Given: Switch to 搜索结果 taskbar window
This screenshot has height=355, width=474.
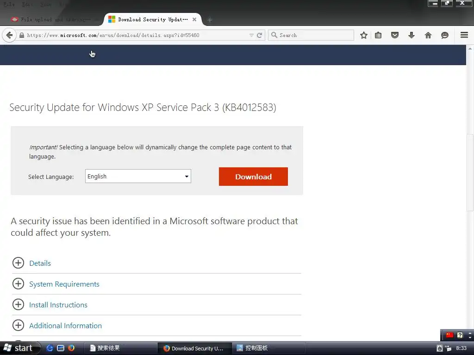Looking at the screenshot, I should (x=120, y=348).
